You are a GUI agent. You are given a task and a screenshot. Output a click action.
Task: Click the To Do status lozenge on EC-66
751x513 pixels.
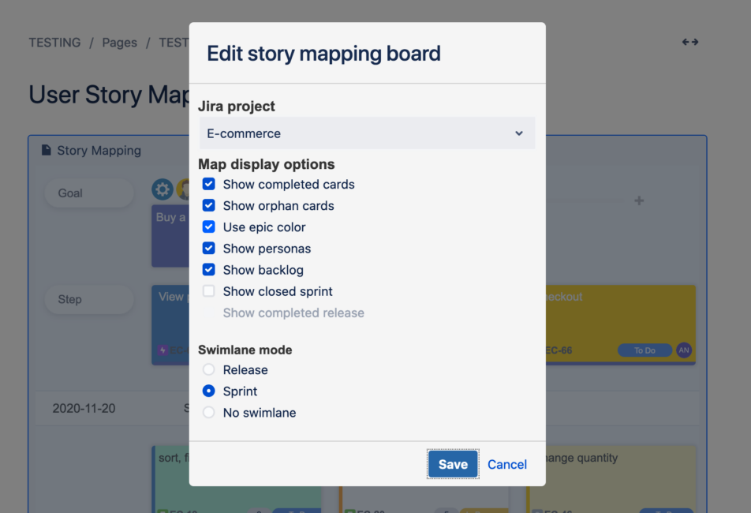pos(645,350)
